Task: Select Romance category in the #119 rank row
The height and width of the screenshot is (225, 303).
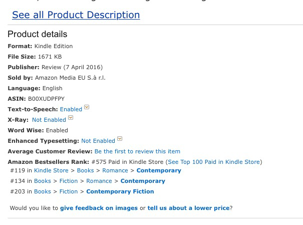Action: [x=115, y=170]
